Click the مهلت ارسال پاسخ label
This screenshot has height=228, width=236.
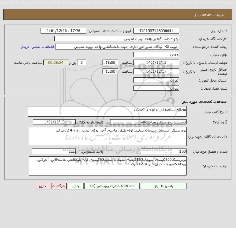212,63
